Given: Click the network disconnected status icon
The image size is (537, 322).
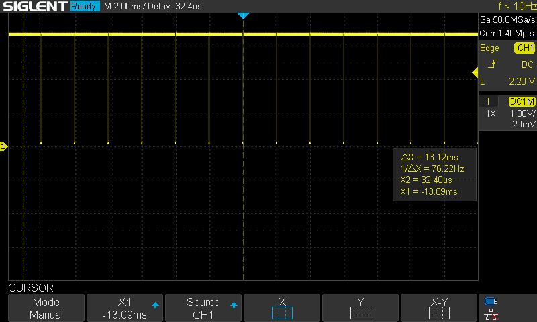Looking at the screenshot, I should click(x=491, y=315).
